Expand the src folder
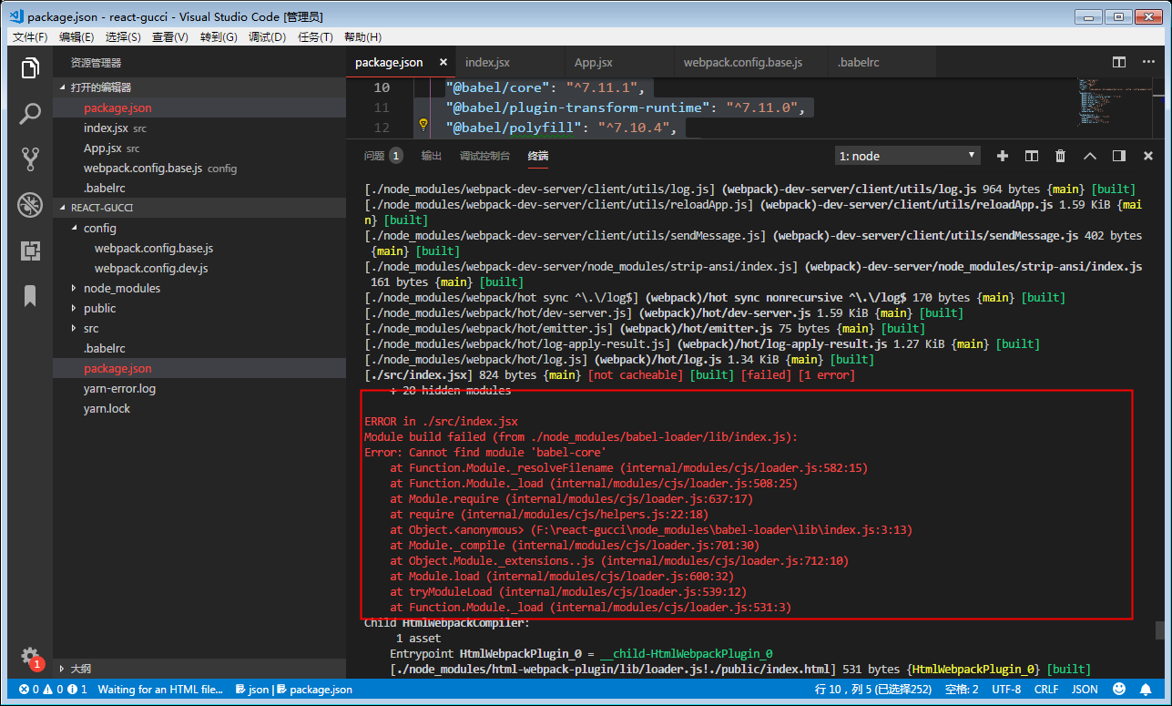1172x706 pixels. (x=74, y=328)
